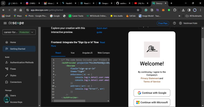Click the sidebar scroll down arrow
The width and height of the screenshot is (204, 107).
pos(39,105)
